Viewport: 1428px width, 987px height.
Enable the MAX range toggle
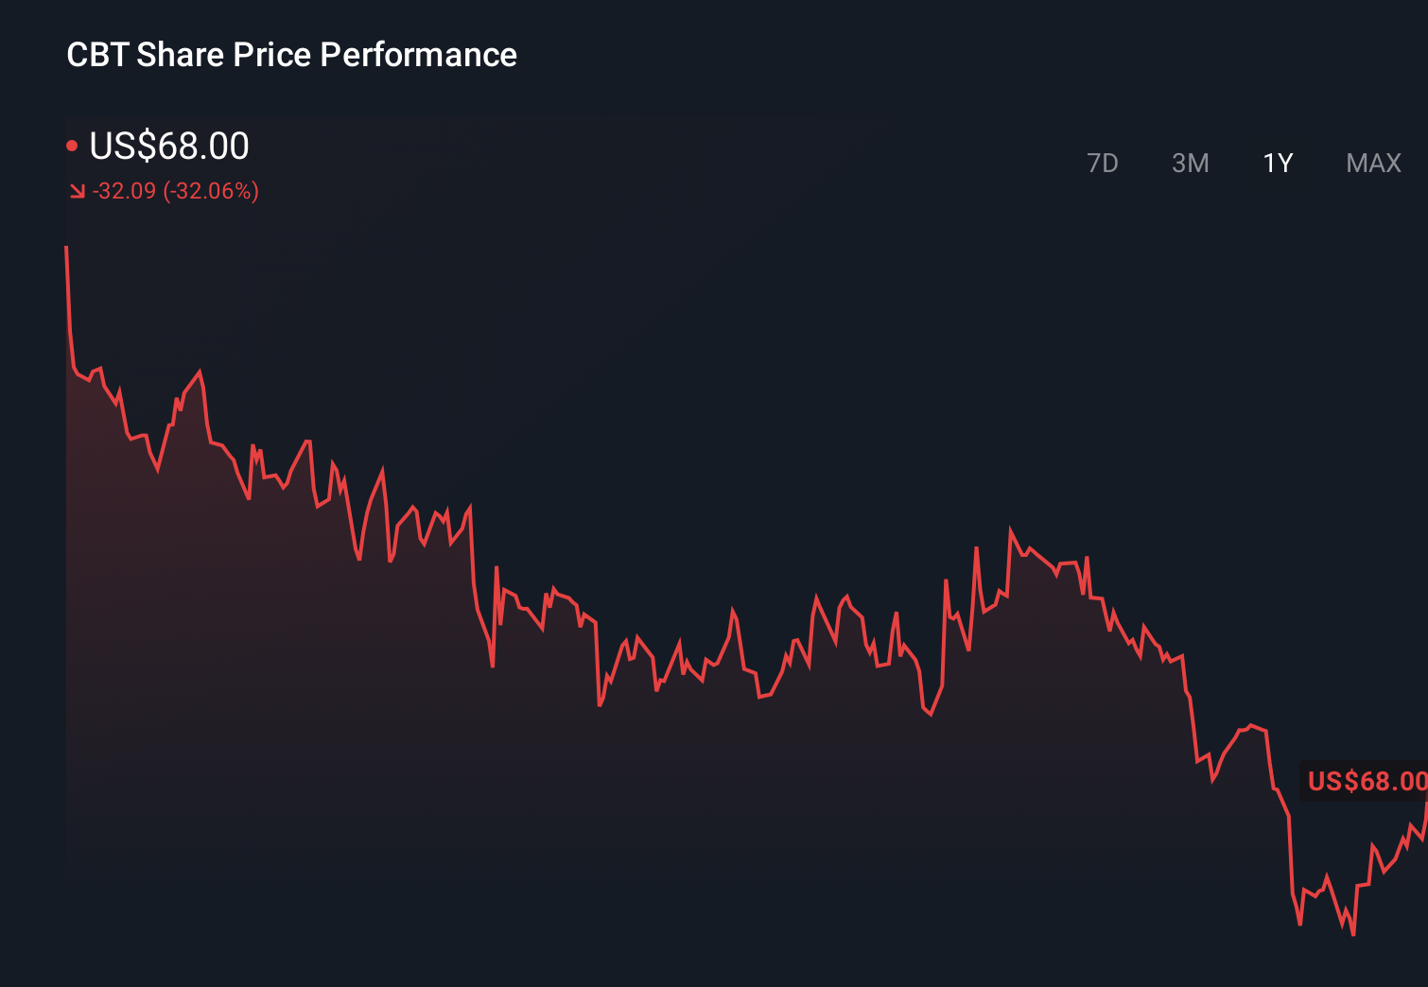[1371, 163]
